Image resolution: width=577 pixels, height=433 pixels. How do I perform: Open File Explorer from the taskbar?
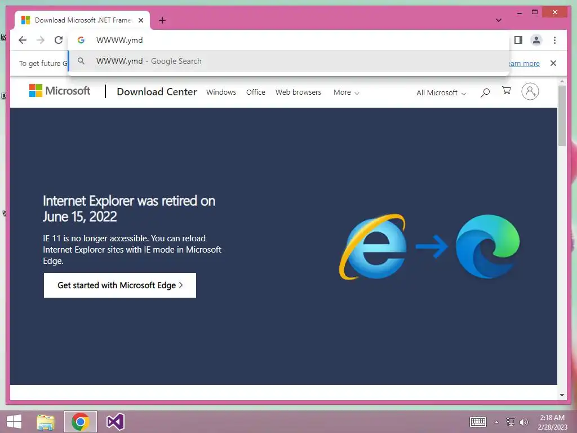point(46,422)
